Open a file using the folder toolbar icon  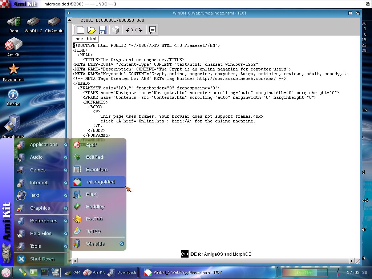[91, 30]
